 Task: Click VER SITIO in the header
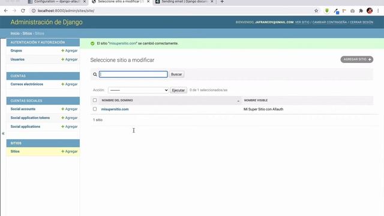(302, 22)
